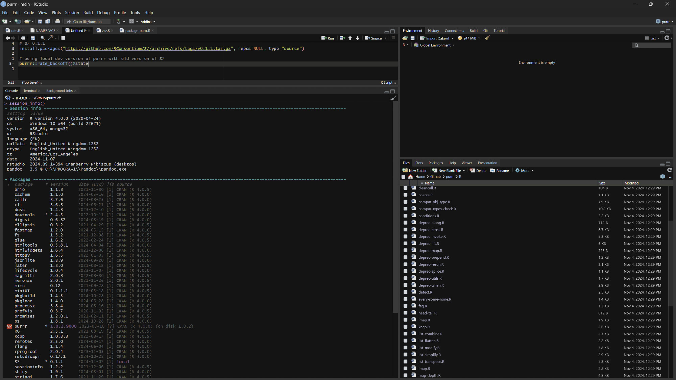This screenshot has height=380, width=676.
Task: Click the find/replace magnifier in editor
Action: click(43, 38)
